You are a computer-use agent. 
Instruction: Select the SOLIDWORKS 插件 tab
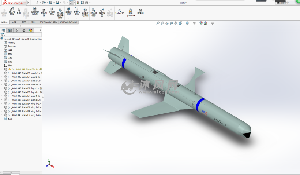(48, 22)
